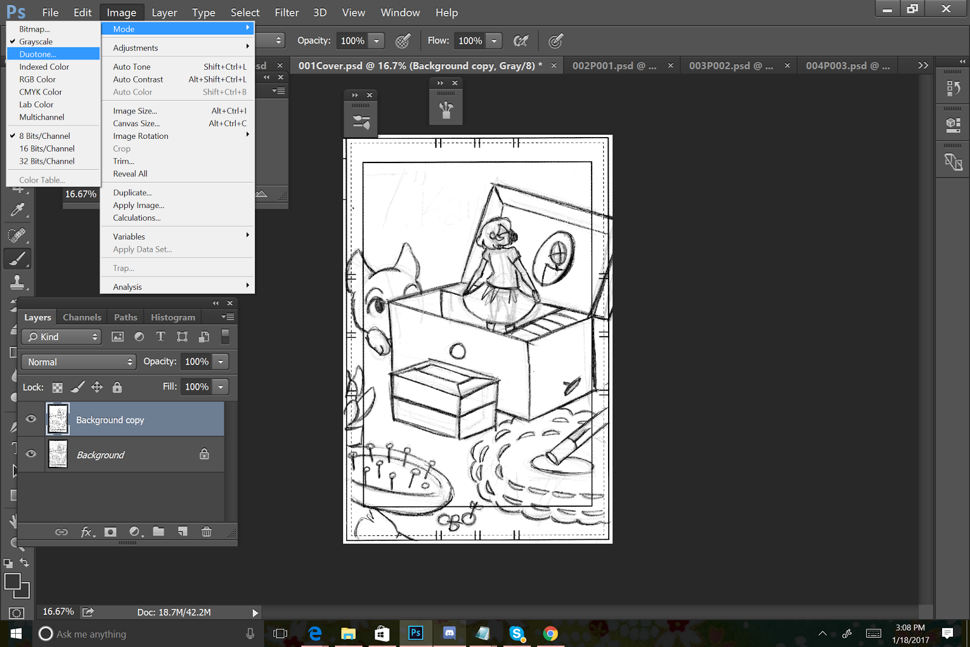Image resolution: width=970 pixels, height=647 pixels.
Task: Click the Clone Stamp tool
Action: (x=18, y=283)
